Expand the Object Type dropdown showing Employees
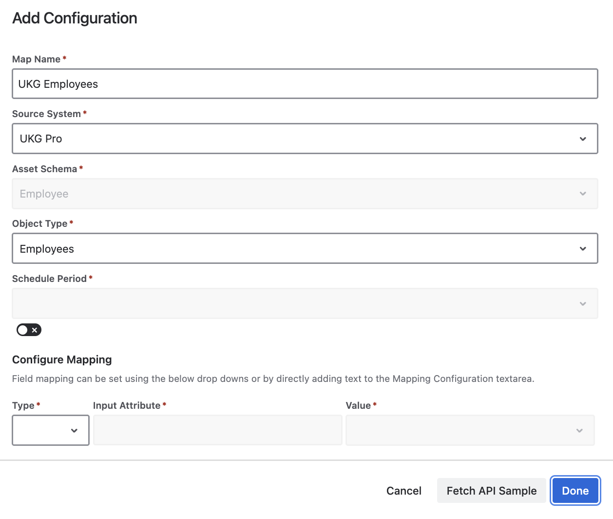This screenshot has width=613, height=519. tap(305, 249)
